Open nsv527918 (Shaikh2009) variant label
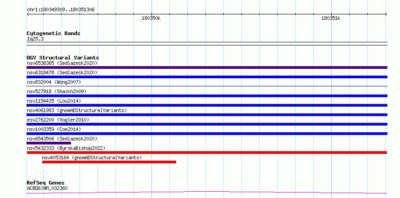This screenshot has height=198, width=400. (57, 91)
